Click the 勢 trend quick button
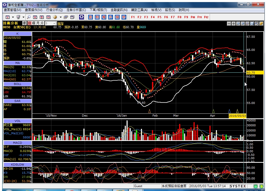Image resolution: width=267 pixels, height=191 pixels. pos(124,17)
